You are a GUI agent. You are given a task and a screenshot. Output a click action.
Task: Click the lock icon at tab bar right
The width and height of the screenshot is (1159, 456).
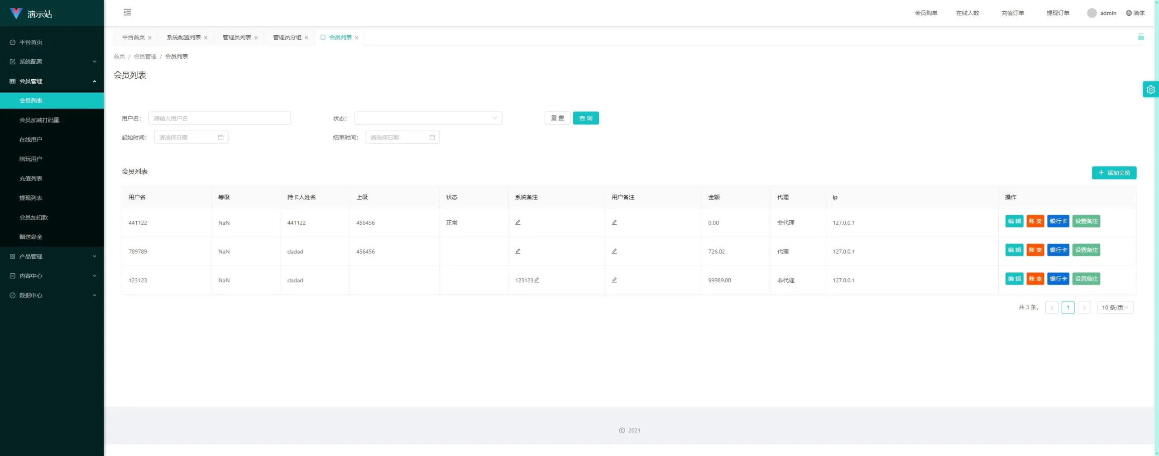pyautogui.click(x=1141, y=37)
